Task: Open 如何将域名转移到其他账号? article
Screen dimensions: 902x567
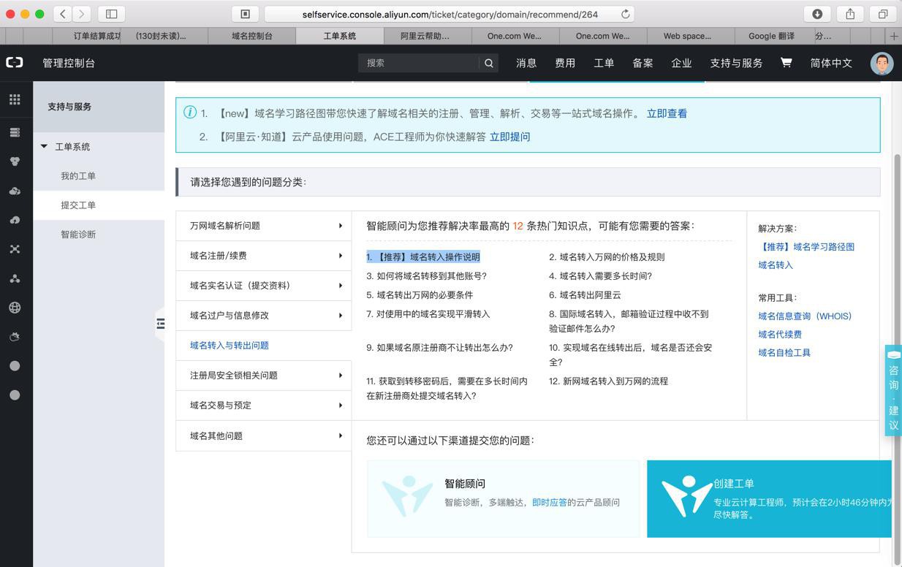Action: pyautogui.click(x=426, y=276)
